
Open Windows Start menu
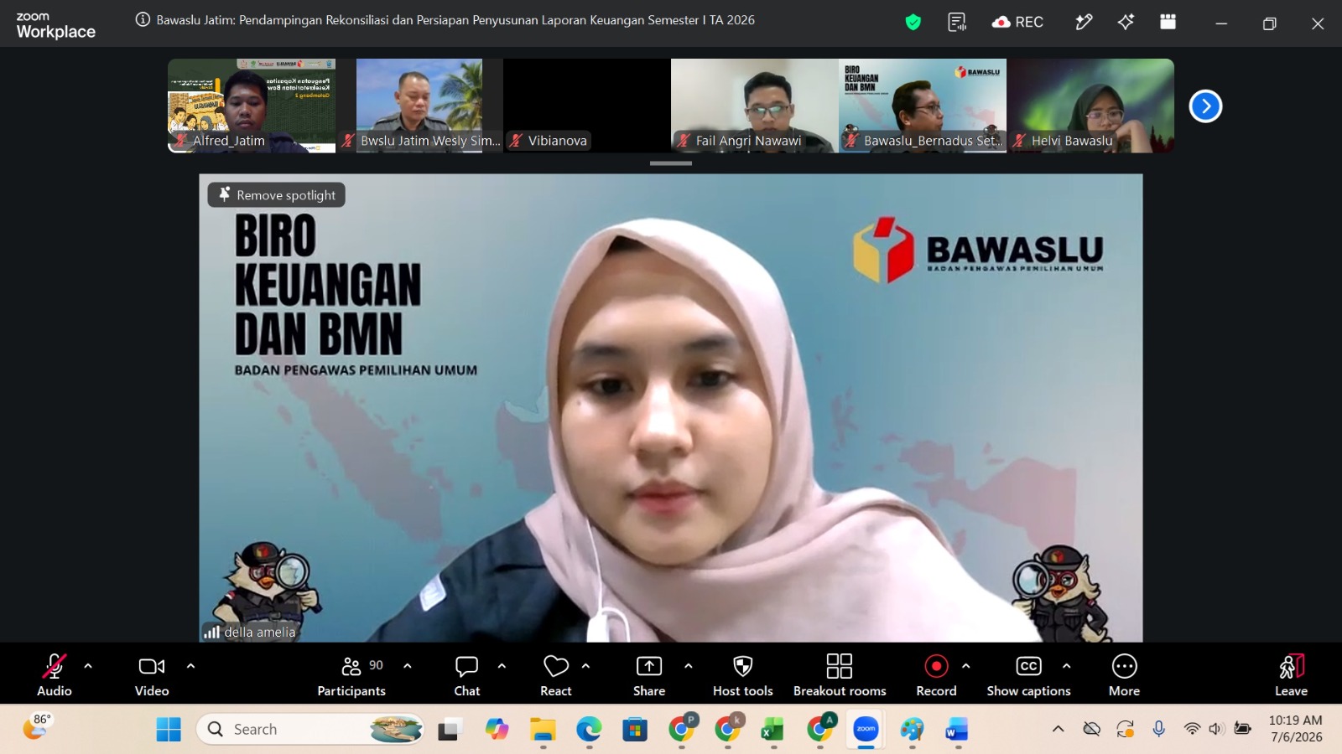click(169, 730)
